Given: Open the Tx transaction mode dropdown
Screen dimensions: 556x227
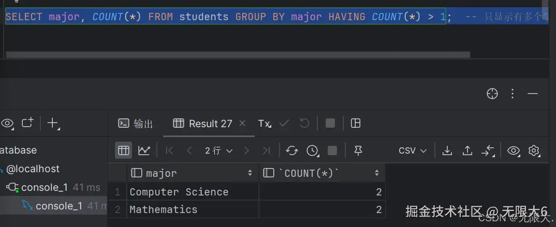Looking at the screenshot, I should [x=265, y=124].
